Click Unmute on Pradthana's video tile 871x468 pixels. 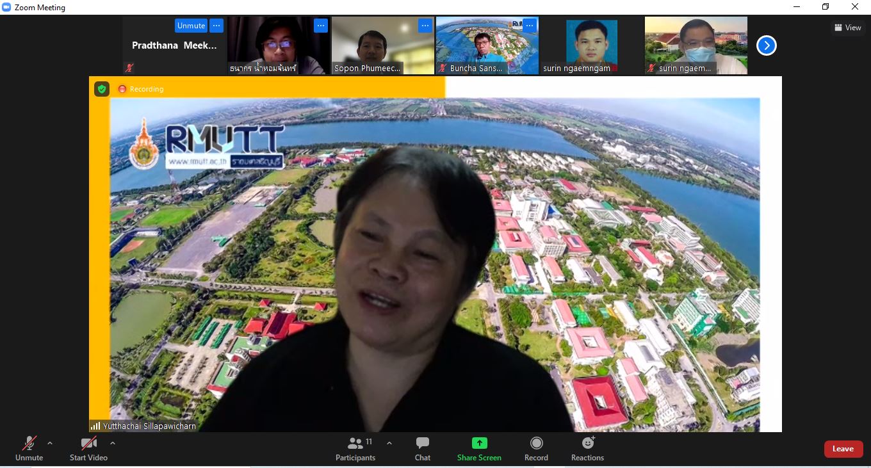click(191, 26)
